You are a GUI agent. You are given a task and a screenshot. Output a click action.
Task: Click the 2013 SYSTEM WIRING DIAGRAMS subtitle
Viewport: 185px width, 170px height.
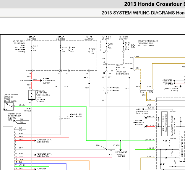point(143,13)
